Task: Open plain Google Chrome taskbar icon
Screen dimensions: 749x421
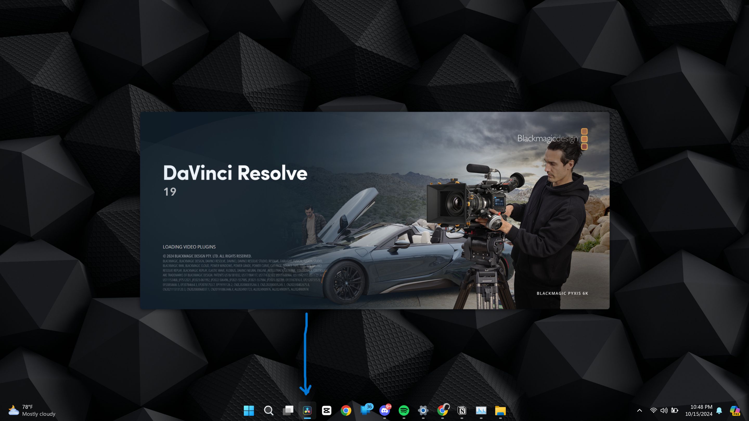Action: pyautogui.click(x=346, y=411)
